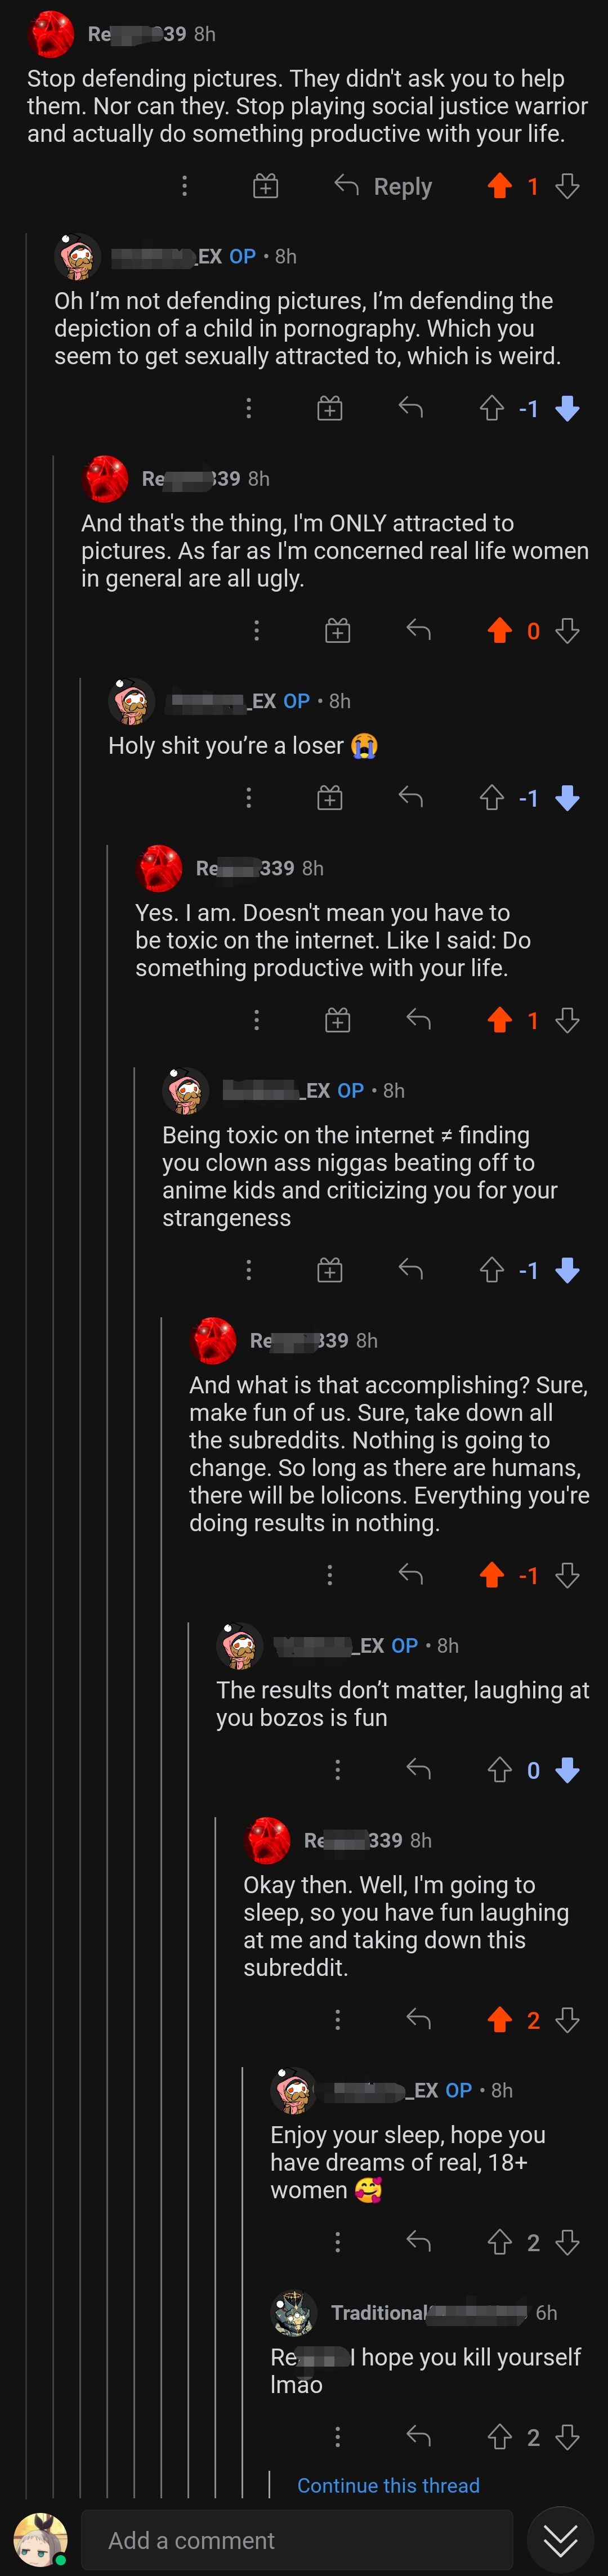This screenshot has height=2576, width=608.
Task: Click reply arrow under "Oh I'm not defending pictures"
Action: [x=411, y=408]
